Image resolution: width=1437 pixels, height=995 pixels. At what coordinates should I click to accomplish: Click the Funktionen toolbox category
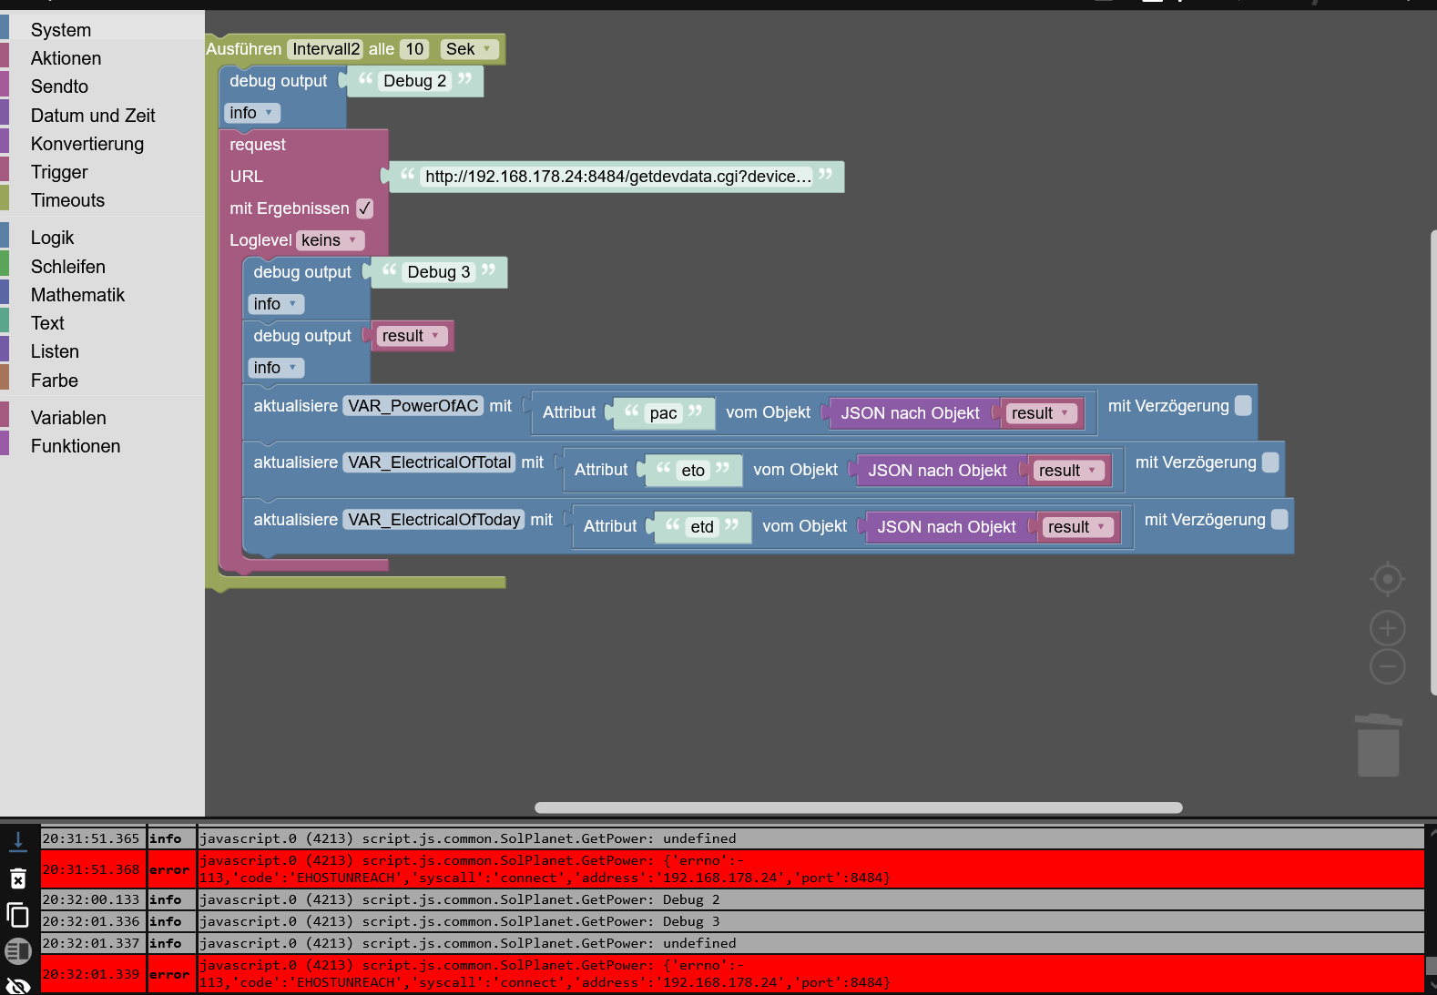[76, 446]
